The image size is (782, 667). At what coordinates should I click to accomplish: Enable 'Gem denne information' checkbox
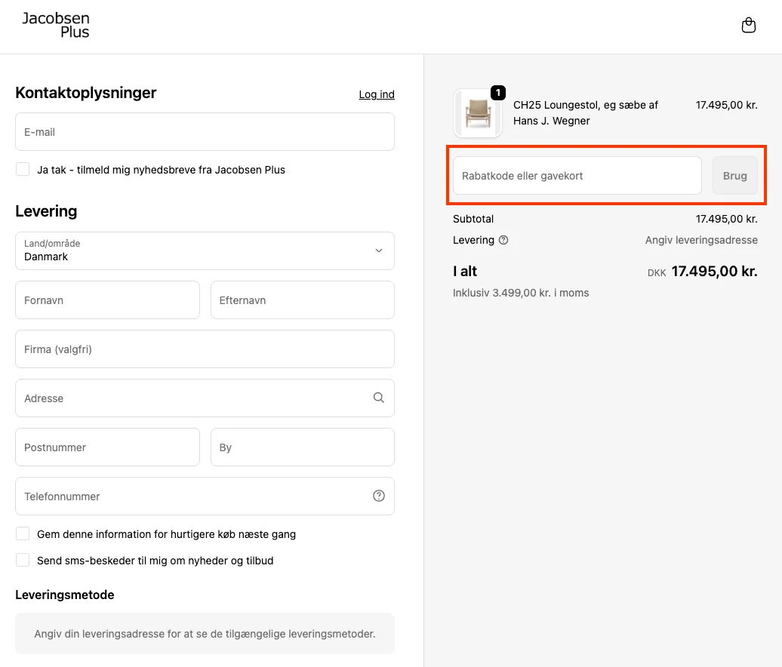pos(23,533)
